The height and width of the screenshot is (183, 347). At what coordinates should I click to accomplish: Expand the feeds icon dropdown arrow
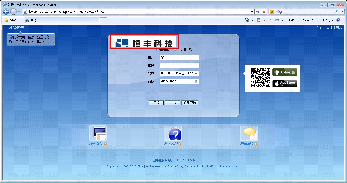coord(264,20)
